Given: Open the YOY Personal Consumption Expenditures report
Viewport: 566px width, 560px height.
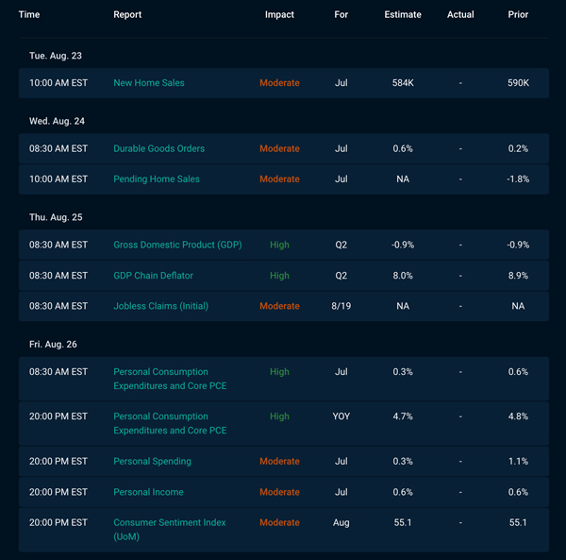Looking at the screenshot, I should click(x=170, y=423).
